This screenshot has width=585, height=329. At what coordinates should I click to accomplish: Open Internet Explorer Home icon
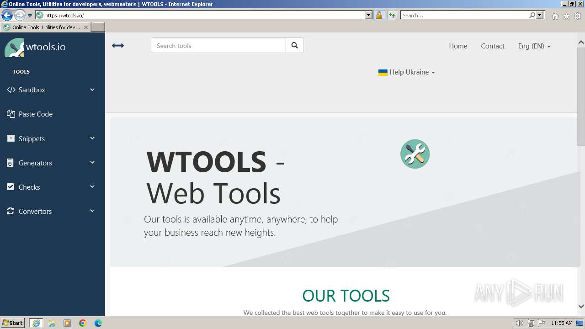pos(555,16)
